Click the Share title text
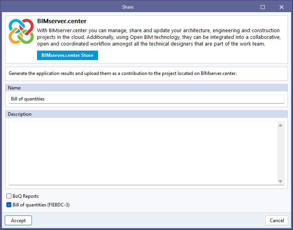The height and width of the screenshot is (230, 293). click(x=128, y=7)
